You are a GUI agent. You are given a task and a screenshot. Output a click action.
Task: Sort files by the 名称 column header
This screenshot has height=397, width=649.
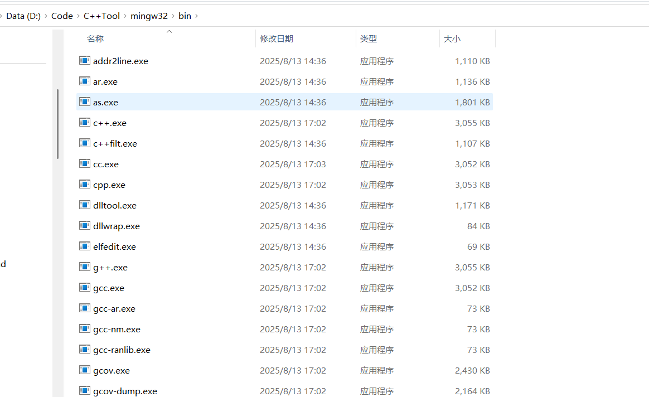tap(95, 39)
